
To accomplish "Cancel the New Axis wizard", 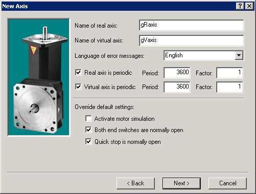I will pos(227,183).
